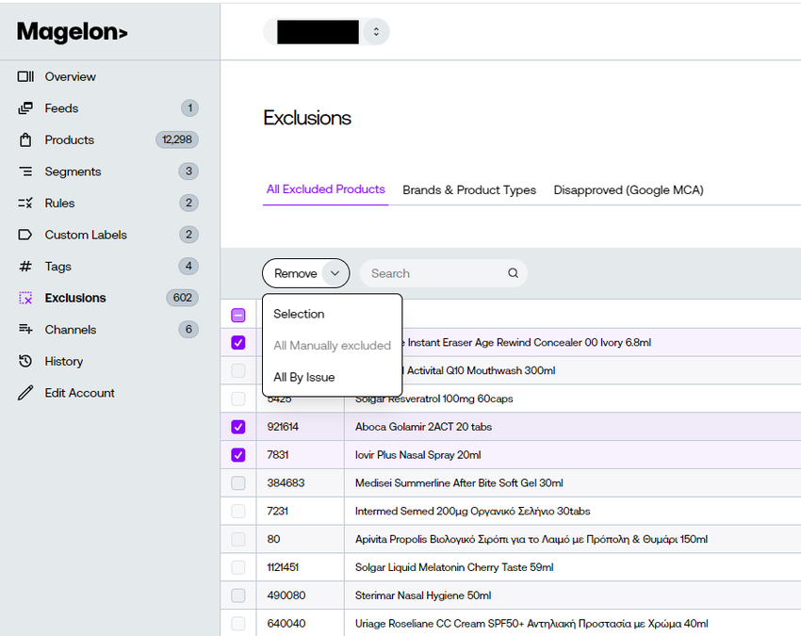
Task: Click the Custom Labels tag icon
Action: (x=25, y=235)
